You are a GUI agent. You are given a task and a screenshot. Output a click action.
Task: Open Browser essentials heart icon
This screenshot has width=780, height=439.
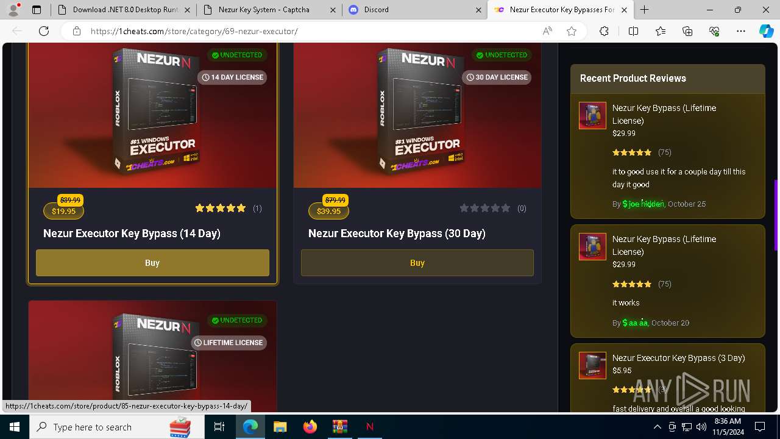click(x=714, y=31)
